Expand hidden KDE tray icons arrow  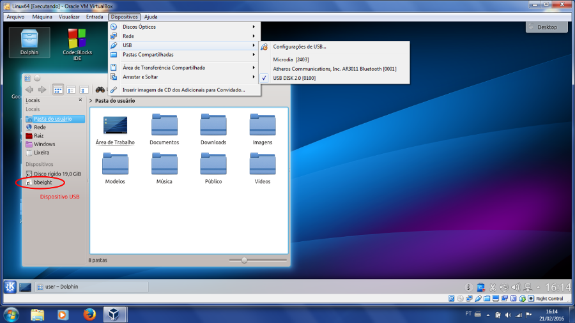538,287
